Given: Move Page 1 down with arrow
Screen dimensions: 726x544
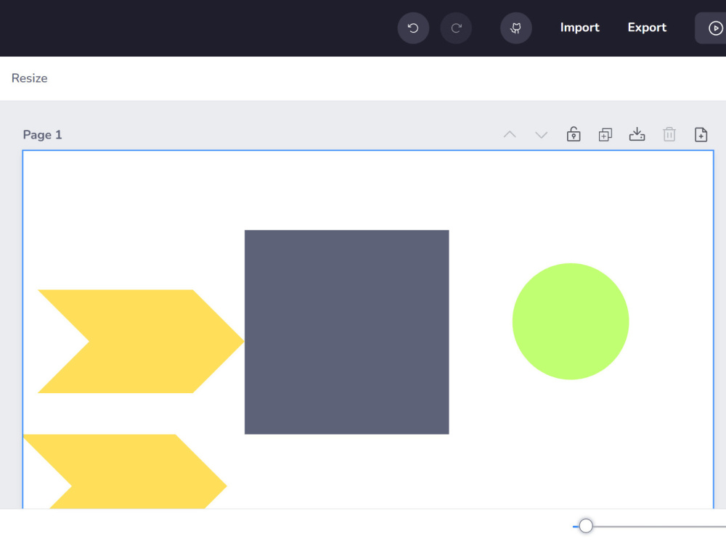Looking at the screenshot, I should (542, 135).
